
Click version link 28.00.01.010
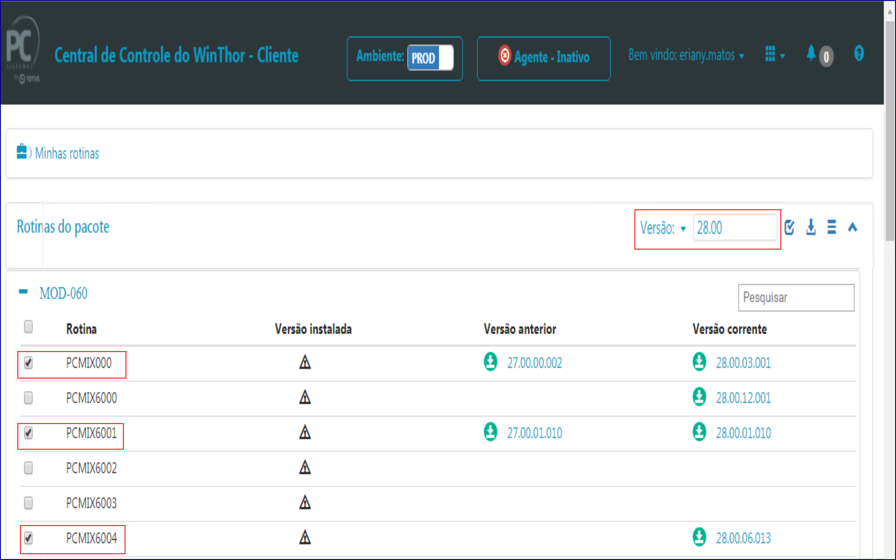[x=743, y=434]
